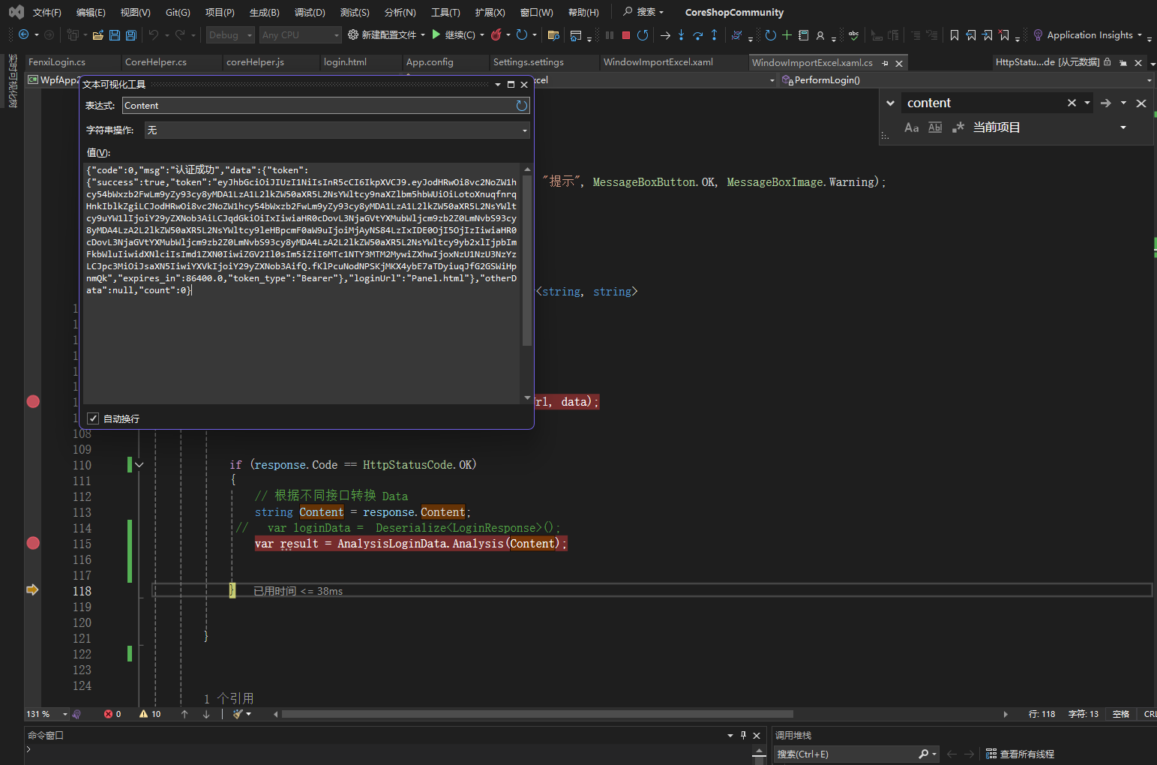
Task: Click the Continue (继续) green play button
Action: point(453,34)
